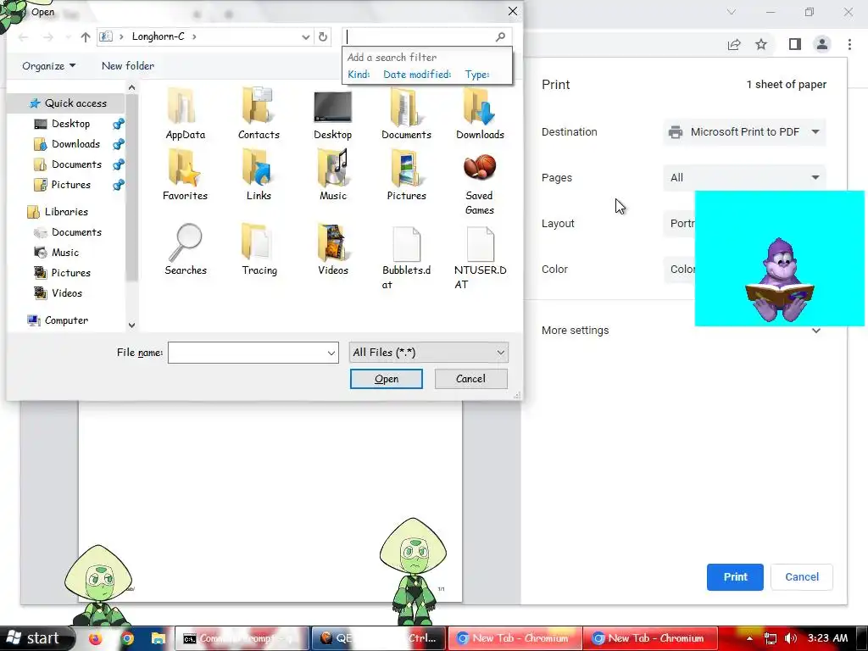Open the Videos folder in file list
The height and width of the screenshot is (651, 868).
click(332, 249)
